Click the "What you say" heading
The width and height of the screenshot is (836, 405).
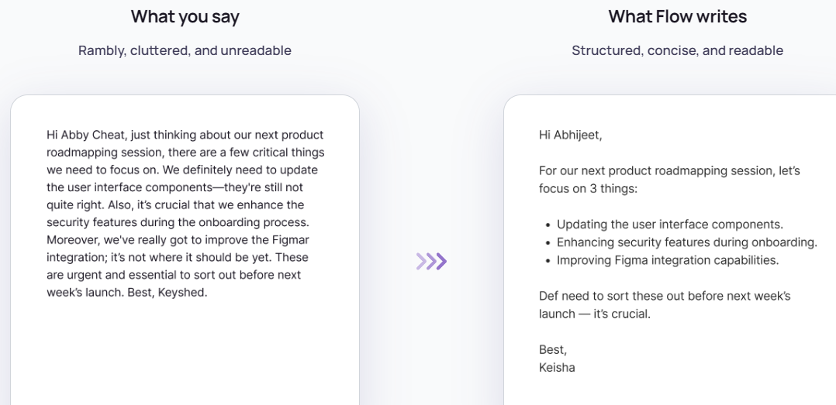point(185,16)
